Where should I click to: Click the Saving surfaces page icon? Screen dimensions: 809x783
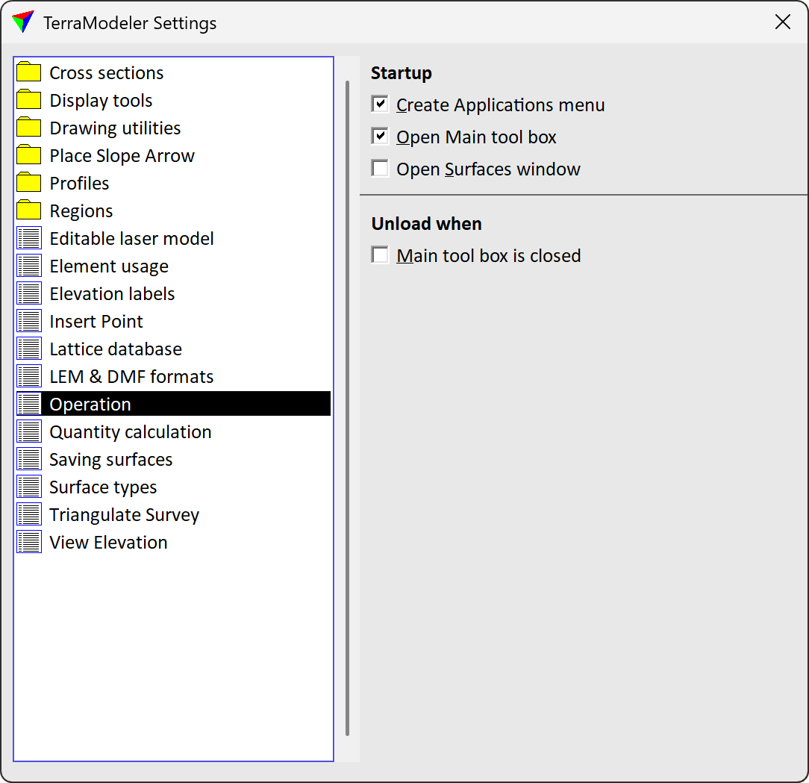29,459
